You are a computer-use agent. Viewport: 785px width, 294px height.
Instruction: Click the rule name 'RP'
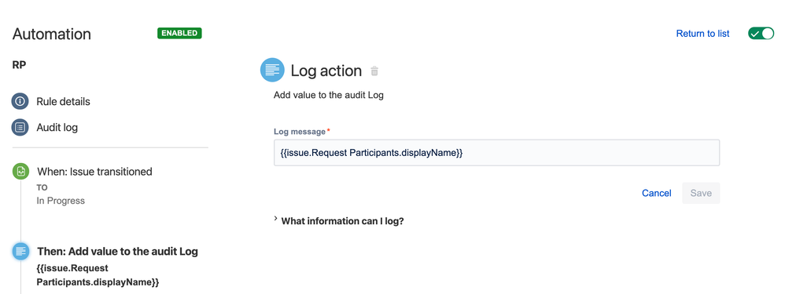[x=19, y=65]
